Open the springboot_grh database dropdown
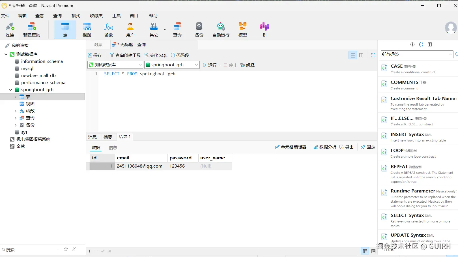 coord(172,65)
